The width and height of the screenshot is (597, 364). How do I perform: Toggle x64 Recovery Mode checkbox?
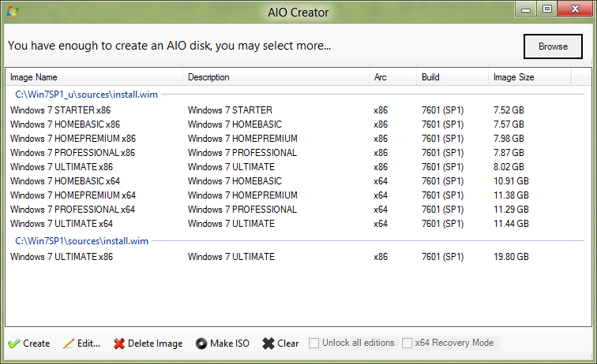click(x=407, y=343)
